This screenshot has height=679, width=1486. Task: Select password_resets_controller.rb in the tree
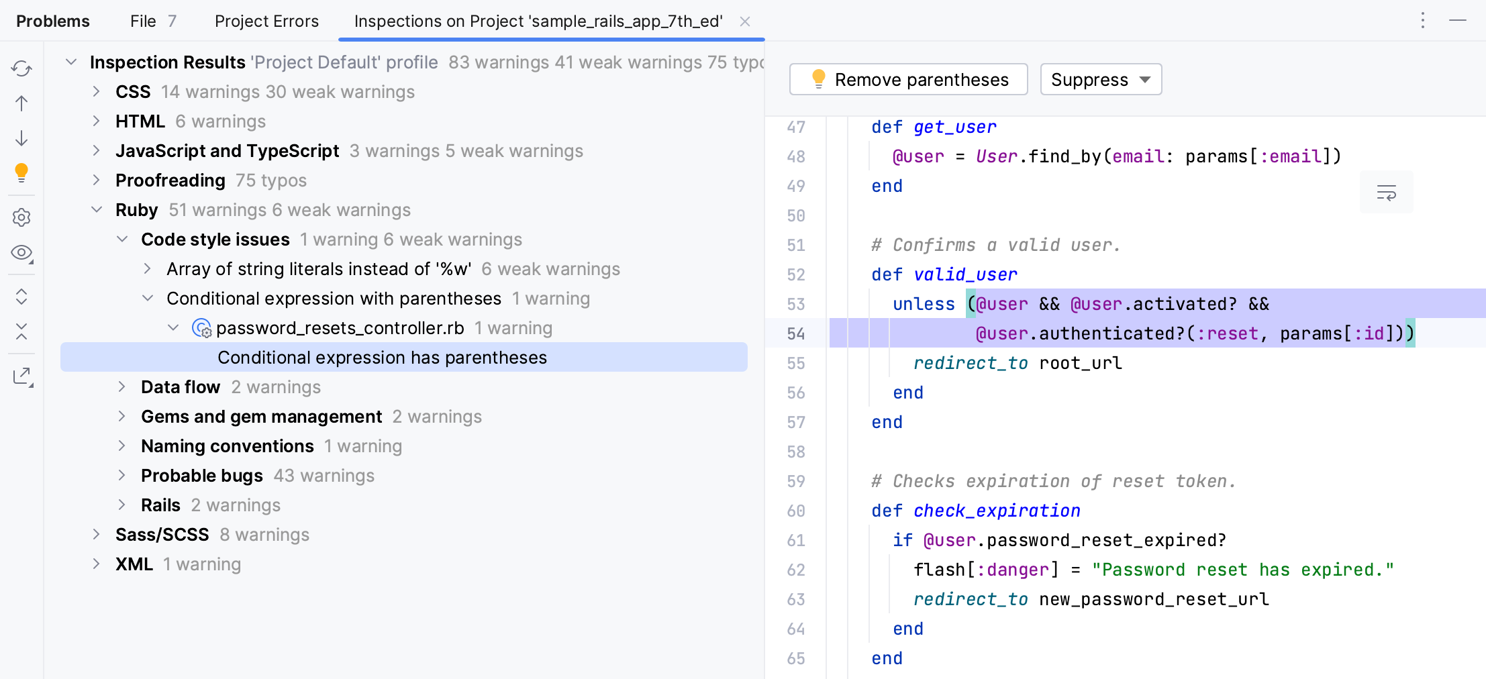point(340,328)
